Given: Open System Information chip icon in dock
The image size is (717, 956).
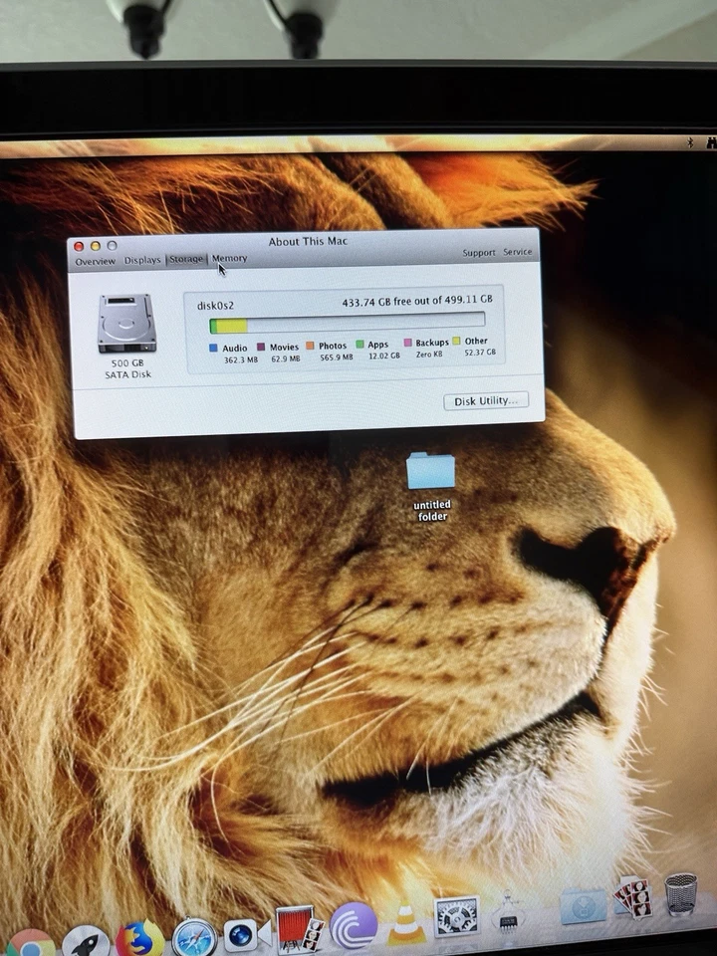Looking at the screenshot, I should click(x=508, y=913).
